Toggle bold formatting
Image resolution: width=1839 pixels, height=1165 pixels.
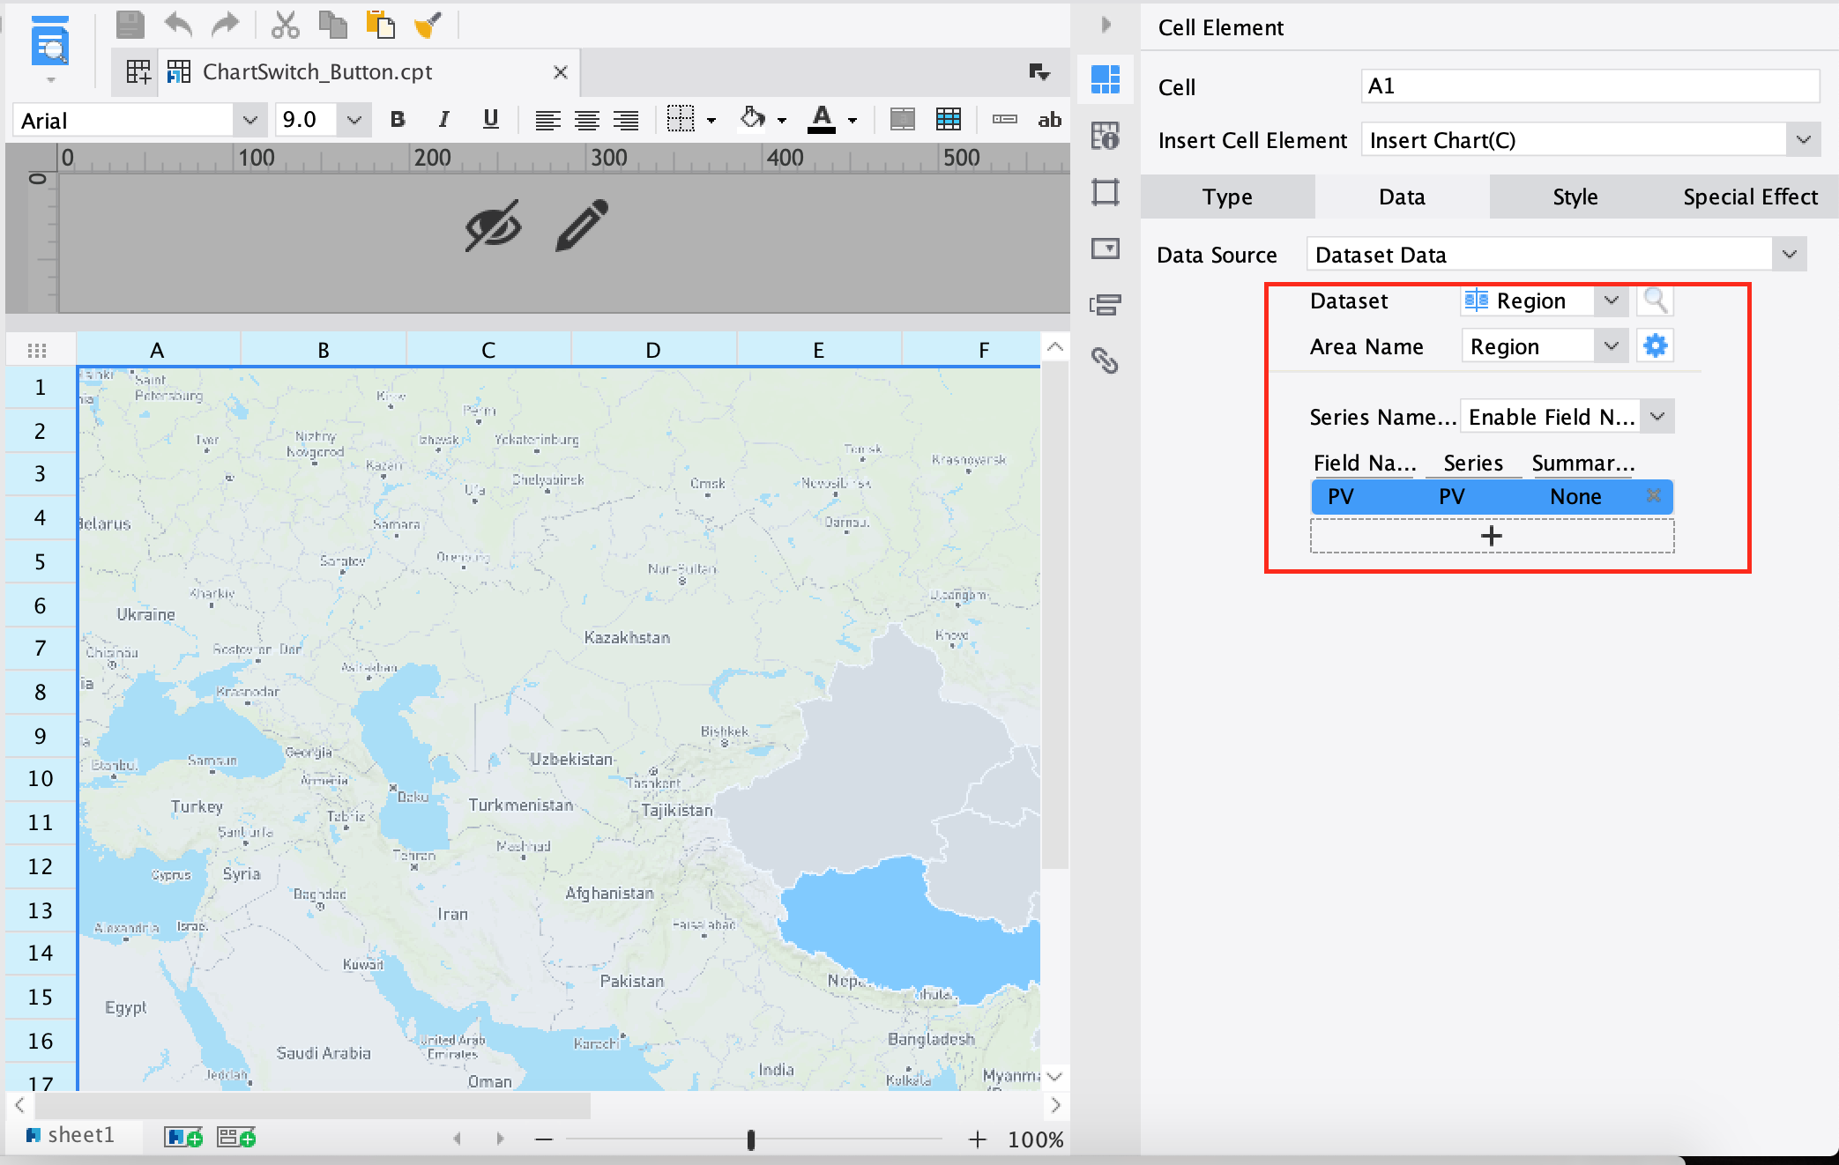coord(398,120)
